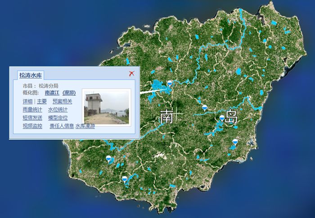Open 雨量统计 rainfall statistics
The width and height of the screenshot is (315, 218).
coord(32,110)
